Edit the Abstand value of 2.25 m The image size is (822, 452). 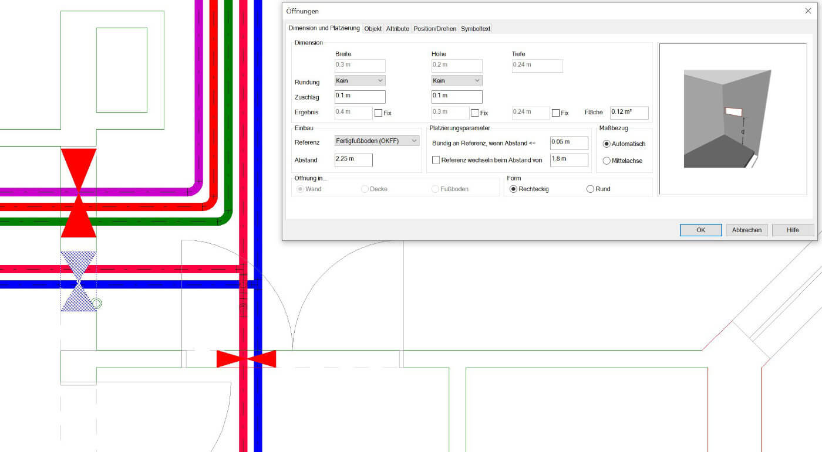(352, 159)
